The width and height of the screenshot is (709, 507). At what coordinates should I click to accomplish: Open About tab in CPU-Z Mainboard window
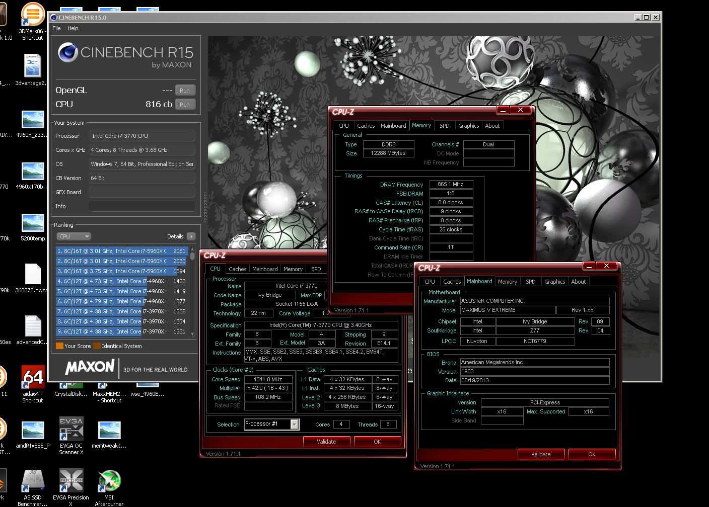578,282
